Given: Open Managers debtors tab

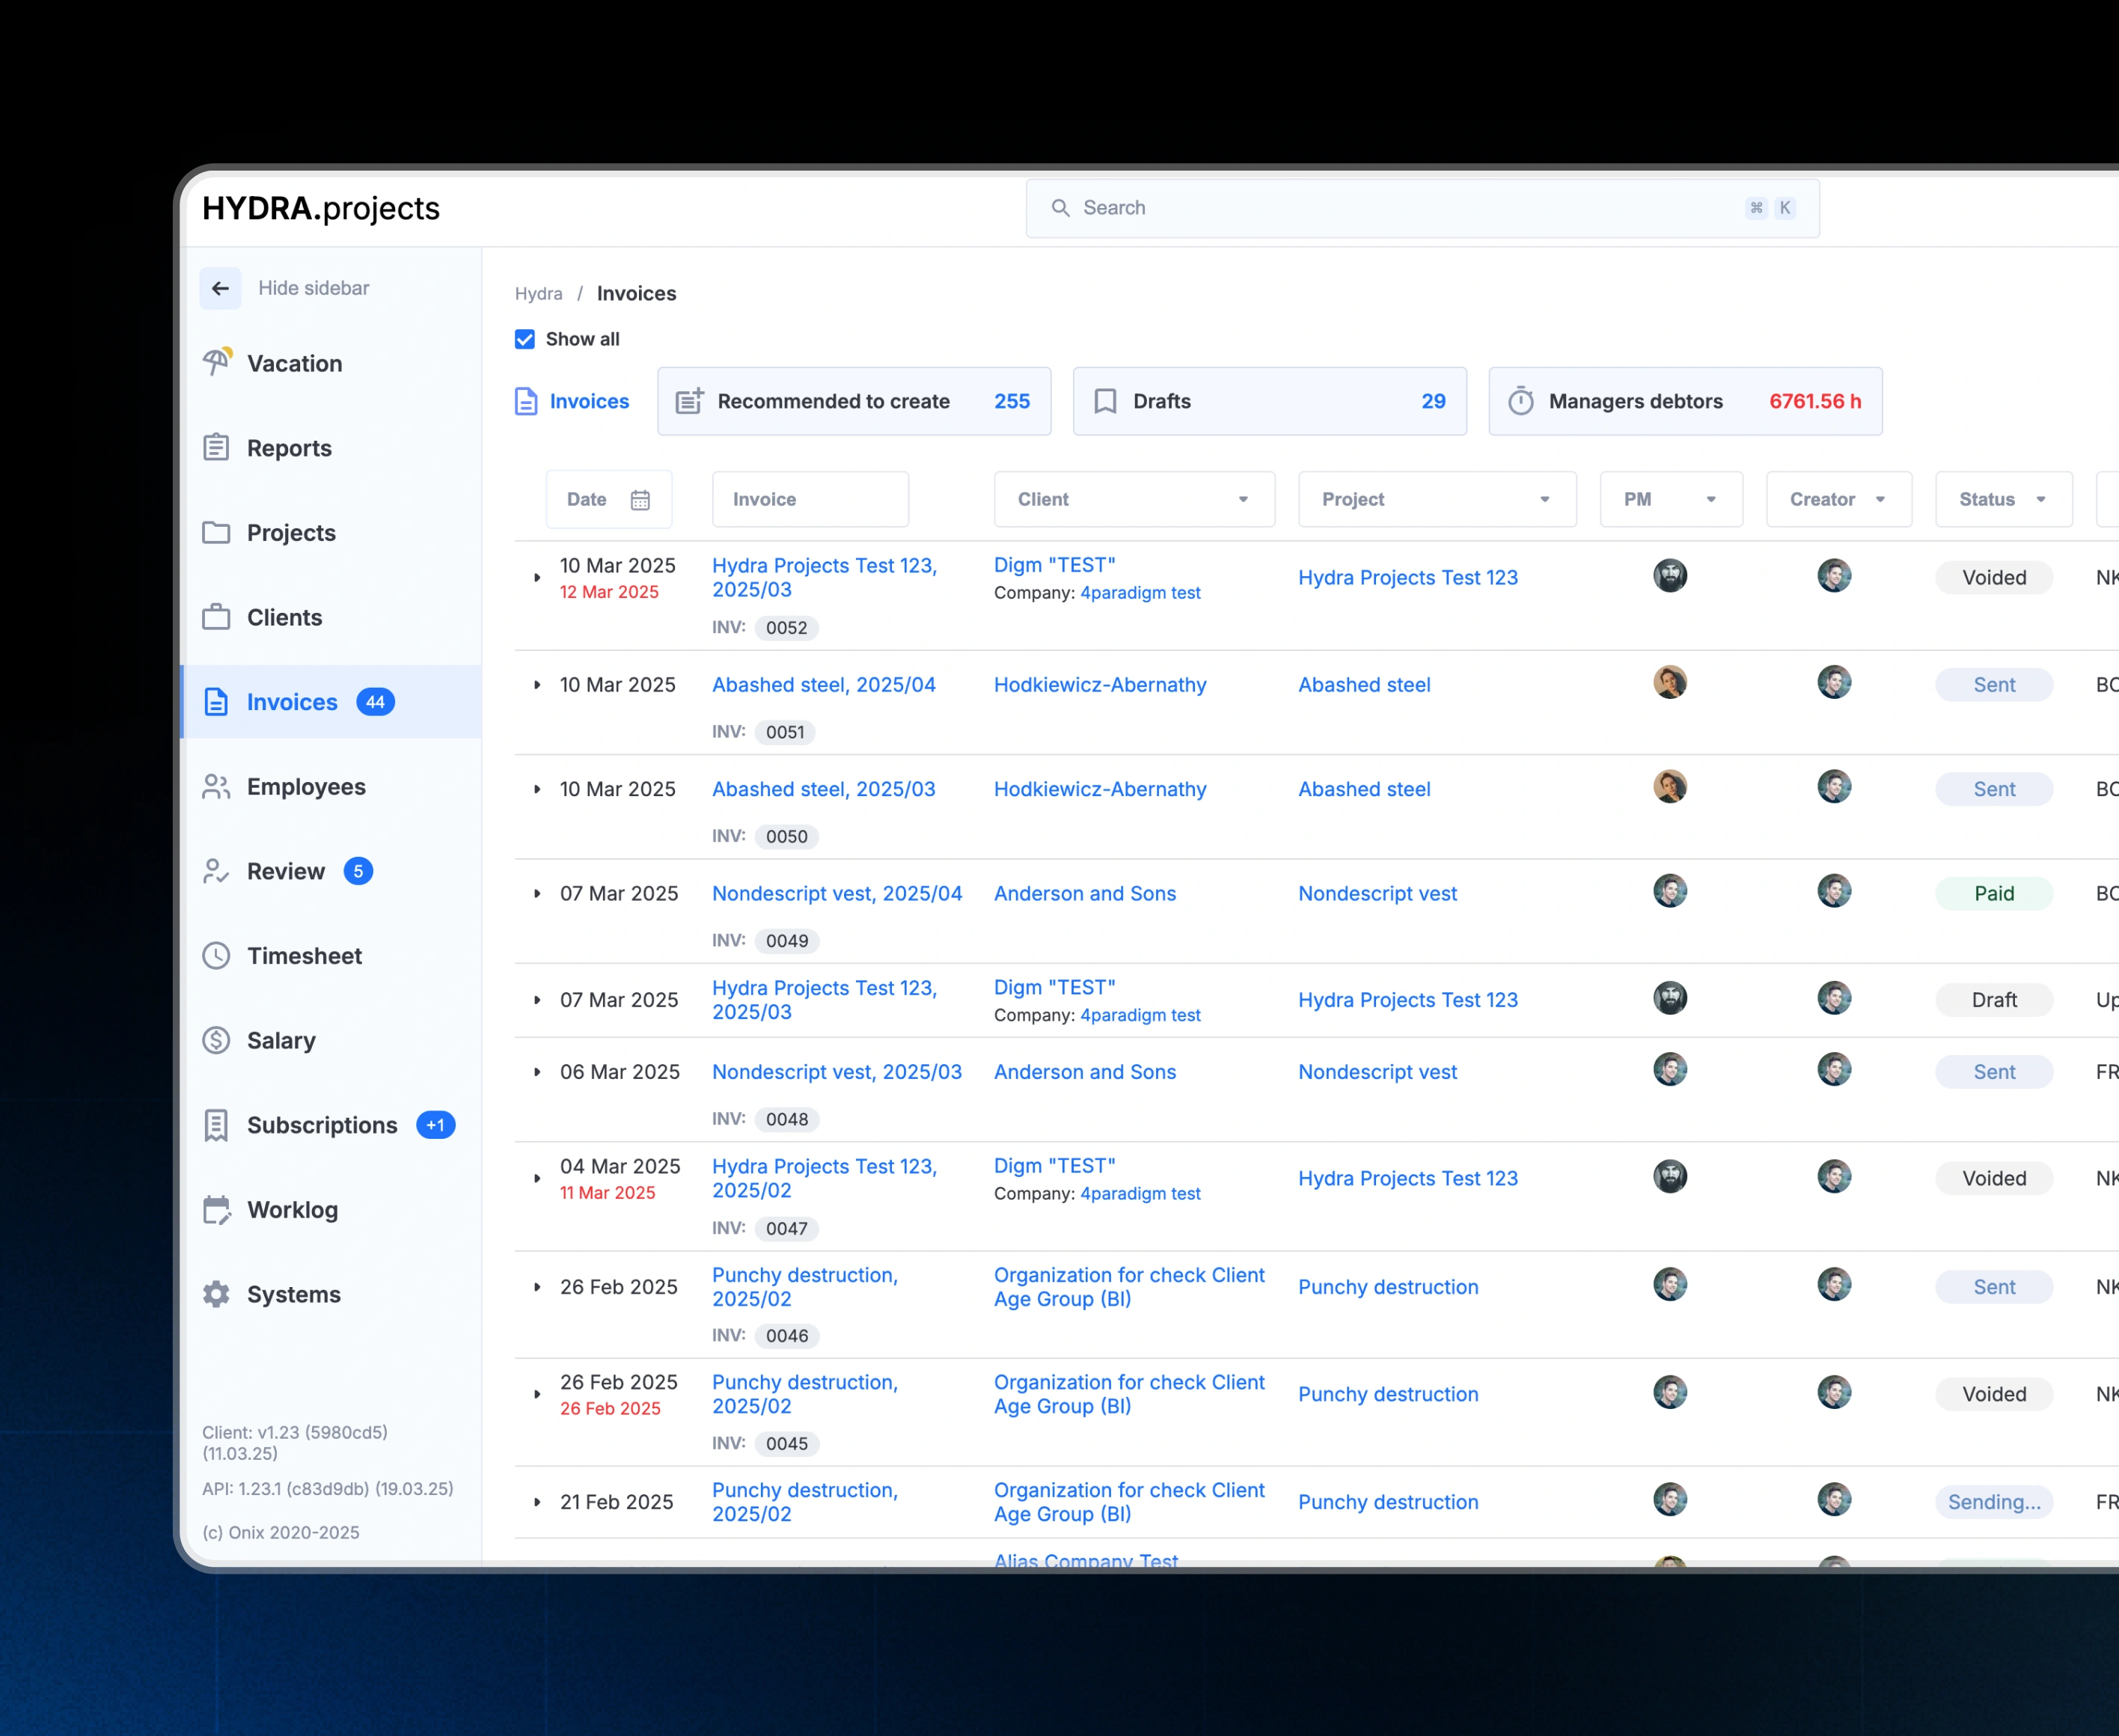Looking at the screenshot, I should point(1685,401).
